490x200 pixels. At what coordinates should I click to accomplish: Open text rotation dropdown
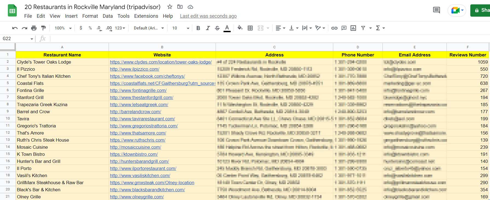point(320,28)
